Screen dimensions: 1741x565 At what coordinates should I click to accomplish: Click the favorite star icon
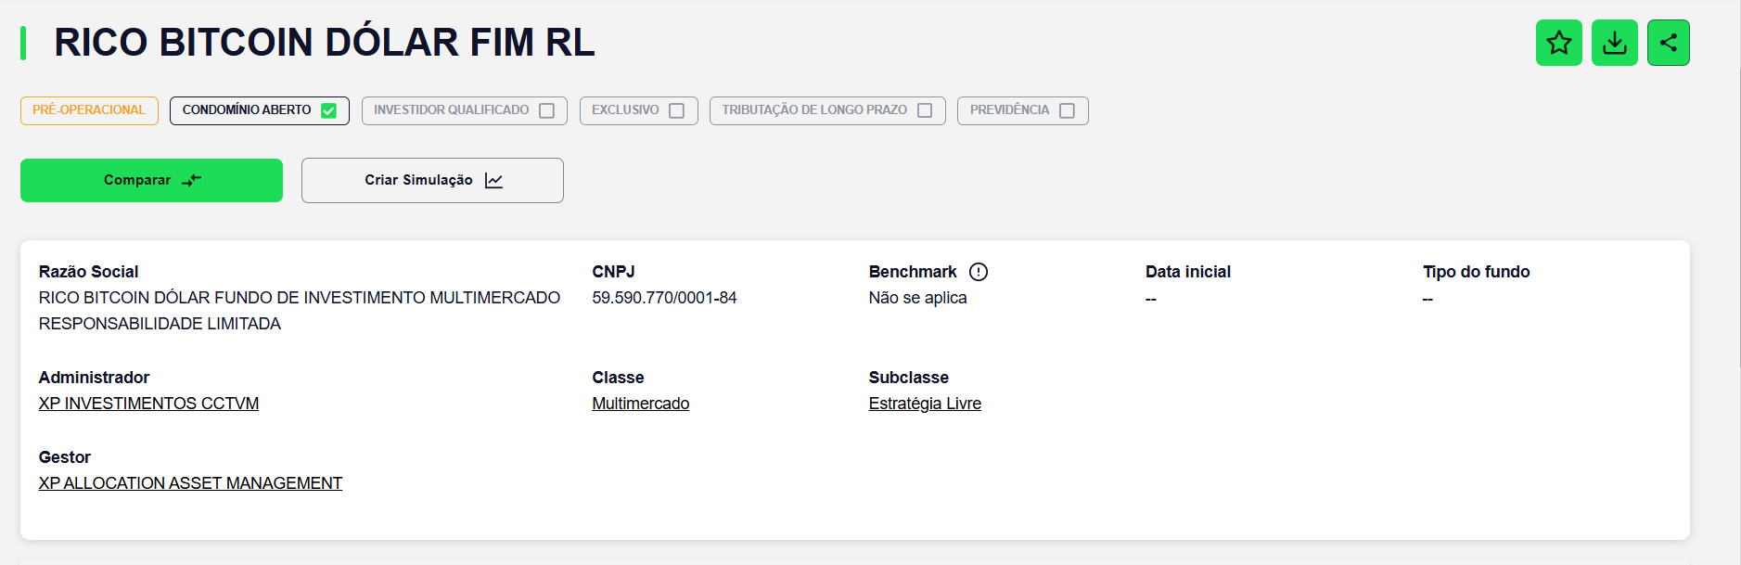[x=1558, y=43]
